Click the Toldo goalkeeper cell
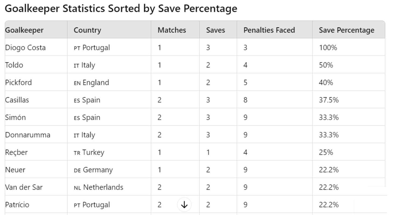Viewport: 396px width, 224px height. click(14, 65)
